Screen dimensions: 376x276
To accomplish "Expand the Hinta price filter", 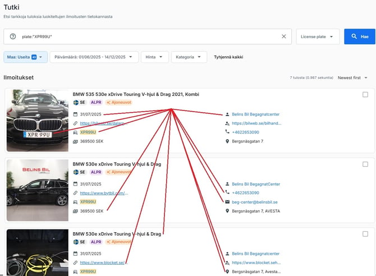I will [x=154, y=57].
